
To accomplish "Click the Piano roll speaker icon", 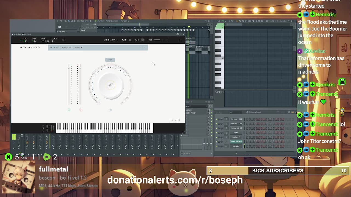I will [267, 21].
